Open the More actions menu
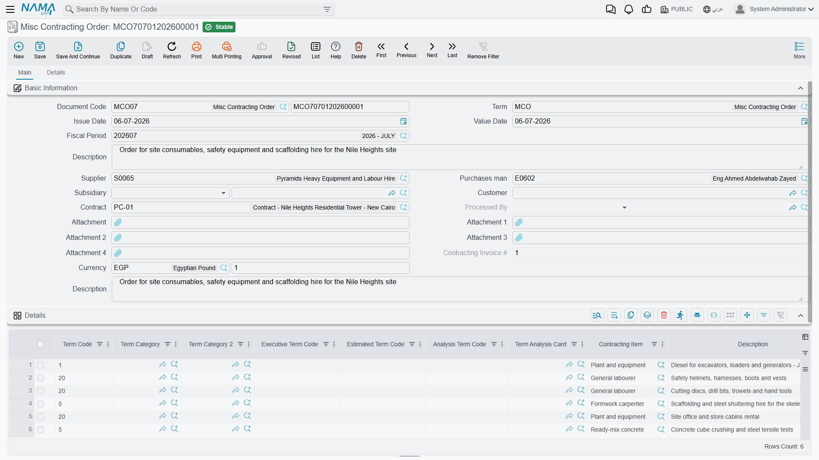 coord(799,50)
